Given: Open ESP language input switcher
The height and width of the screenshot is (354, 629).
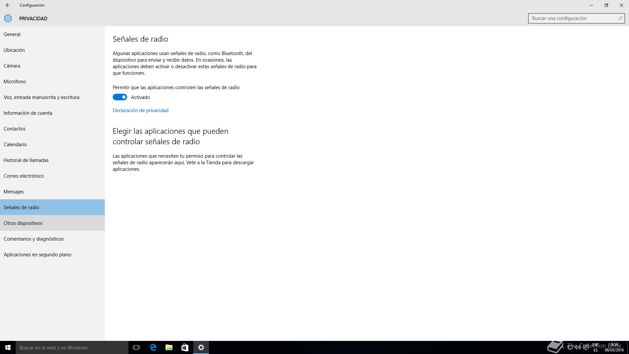Looking at the screenshot, I should [595, 347].
